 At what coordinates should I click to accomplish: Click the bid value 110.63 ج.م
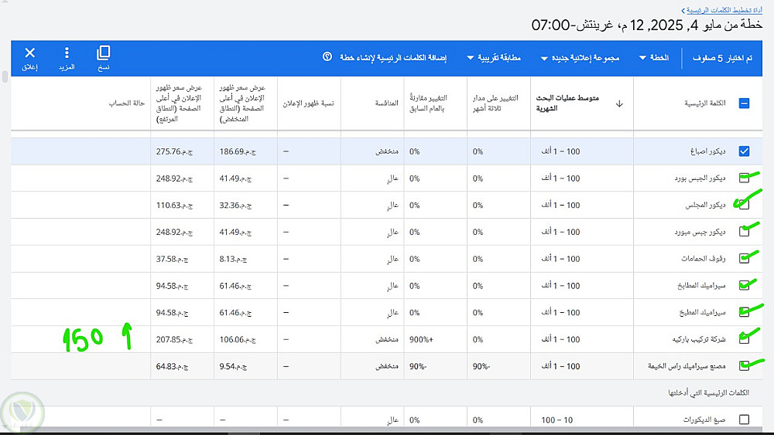[174, 205]
